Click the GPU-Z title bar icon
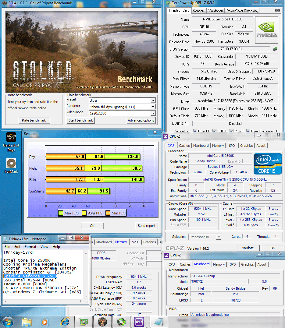Image resolution: width=285 pixels, height=328 pixels. point(168,3)
